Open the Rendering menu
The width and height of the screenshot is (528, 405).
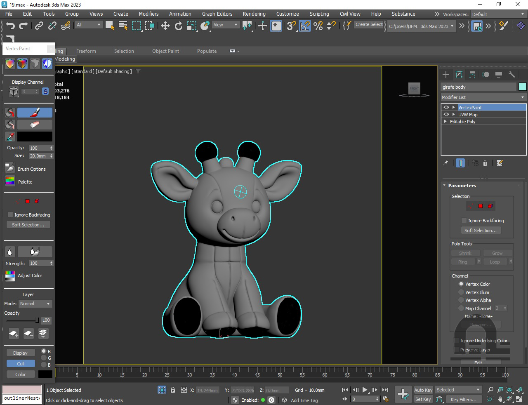pyautogui.click(x=254, y=14)
